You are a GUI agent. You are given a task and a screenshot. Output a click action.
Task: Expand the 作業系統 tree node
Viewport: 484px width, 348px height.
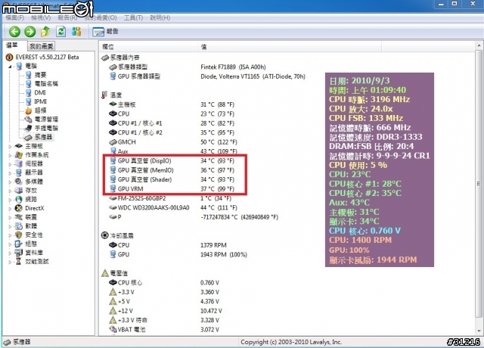[x=10, y=155]
